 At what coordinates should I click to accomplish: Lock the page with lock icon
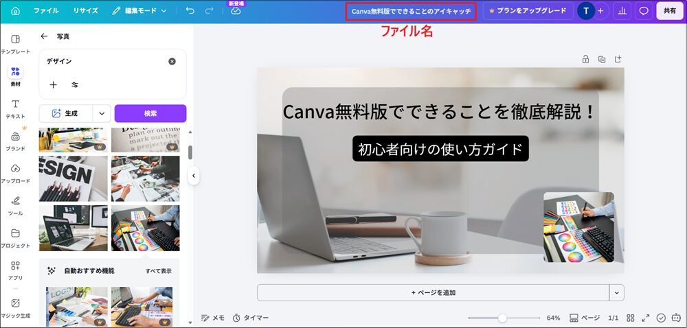coord(585,60)
